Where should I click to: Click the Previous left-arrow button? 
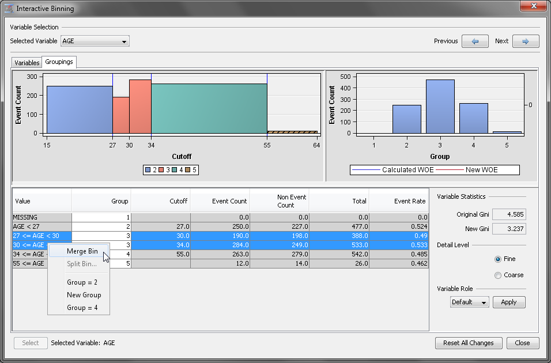(475, 41)
